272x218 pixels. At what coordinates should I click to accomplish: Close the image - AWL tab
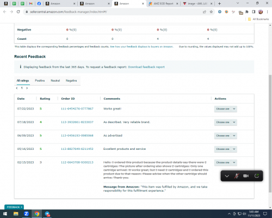tap(211, 3)
